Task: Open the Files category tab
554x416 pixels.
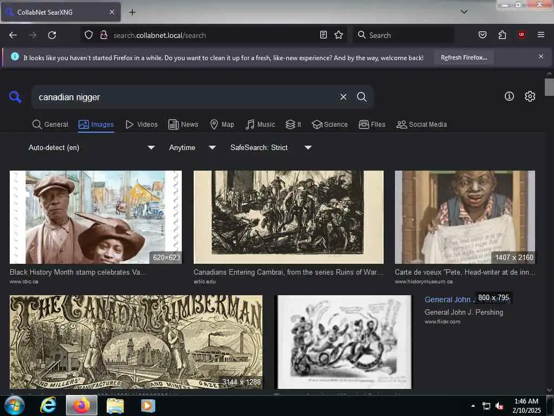Action: tap(372, 125)
